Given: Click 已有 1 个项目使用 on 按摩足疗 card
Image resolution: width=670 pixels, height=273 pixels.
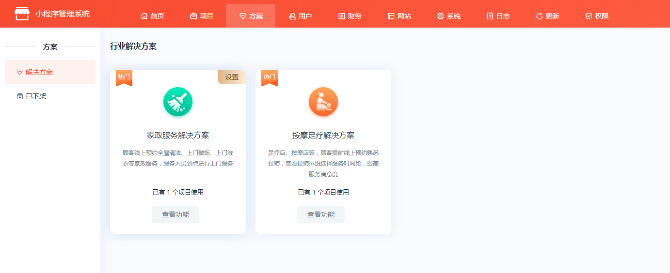Looking at the screenshot, I should (323, 192).
